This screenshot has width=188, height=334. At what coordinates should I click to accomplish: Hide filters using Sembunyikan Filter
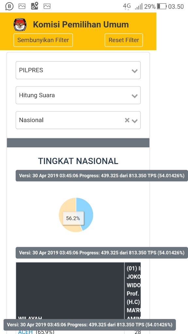[x=43, y=40]
